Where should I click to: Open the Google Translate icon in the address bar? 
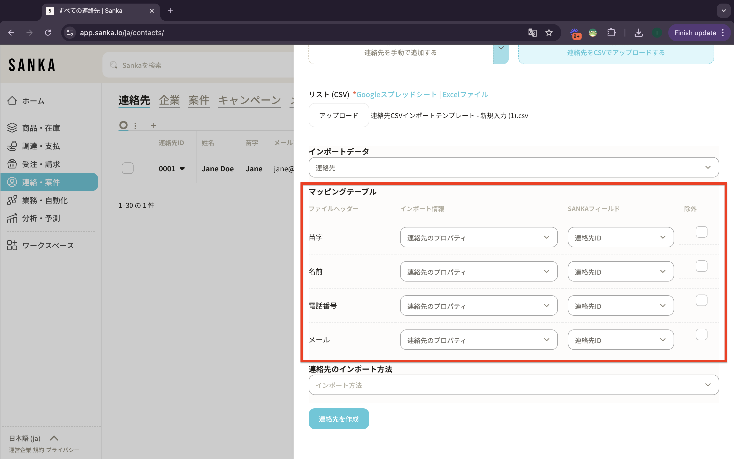(532, 33)
